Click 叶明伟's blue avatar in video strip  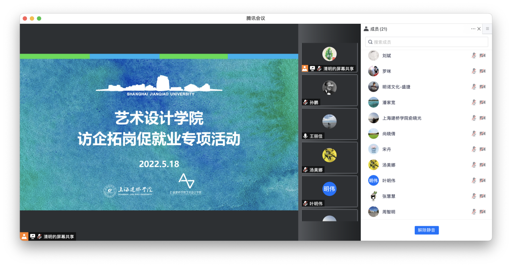coord(329,189)
